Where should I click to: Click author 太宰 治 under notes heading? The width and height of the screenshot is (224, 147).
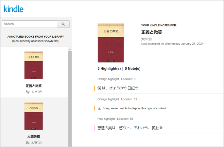[146, 39]
